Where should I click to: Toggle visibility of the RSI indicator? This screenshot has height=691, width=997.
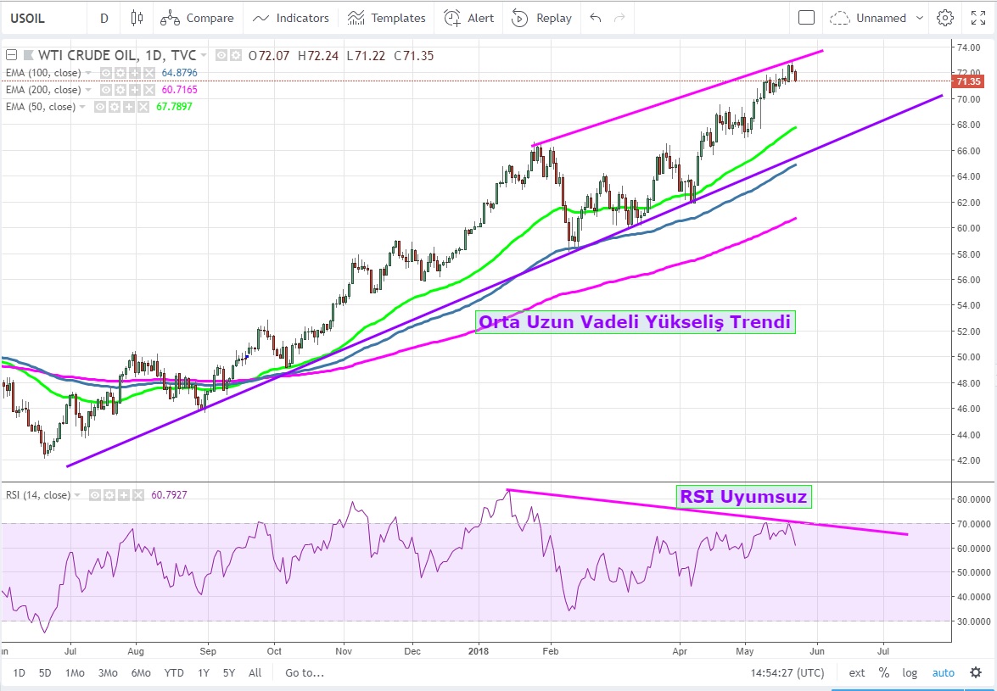coord(95,495)
